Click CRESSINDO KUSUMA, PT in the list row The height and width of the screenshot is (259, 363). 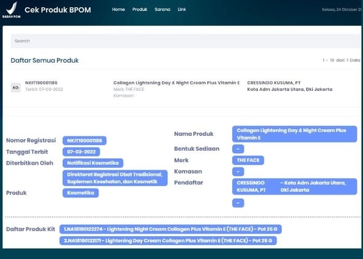274,83
